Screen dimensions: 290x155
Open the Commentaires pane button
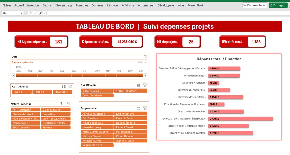[x=255, y=5]
